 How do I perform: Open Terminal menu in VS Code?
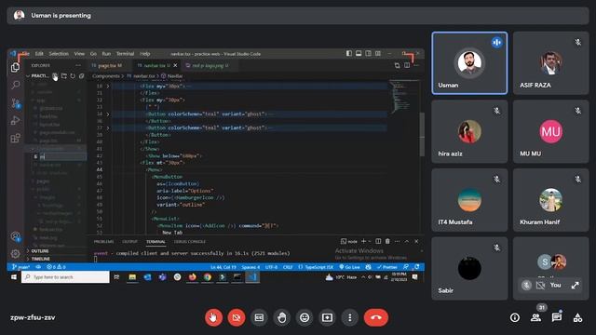(x=125, y=54)
